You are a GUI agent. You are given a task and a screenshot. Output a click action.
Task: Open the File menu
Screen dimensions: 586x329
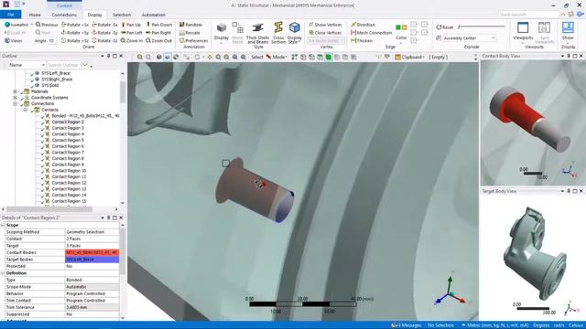click(x=11, y=15)
